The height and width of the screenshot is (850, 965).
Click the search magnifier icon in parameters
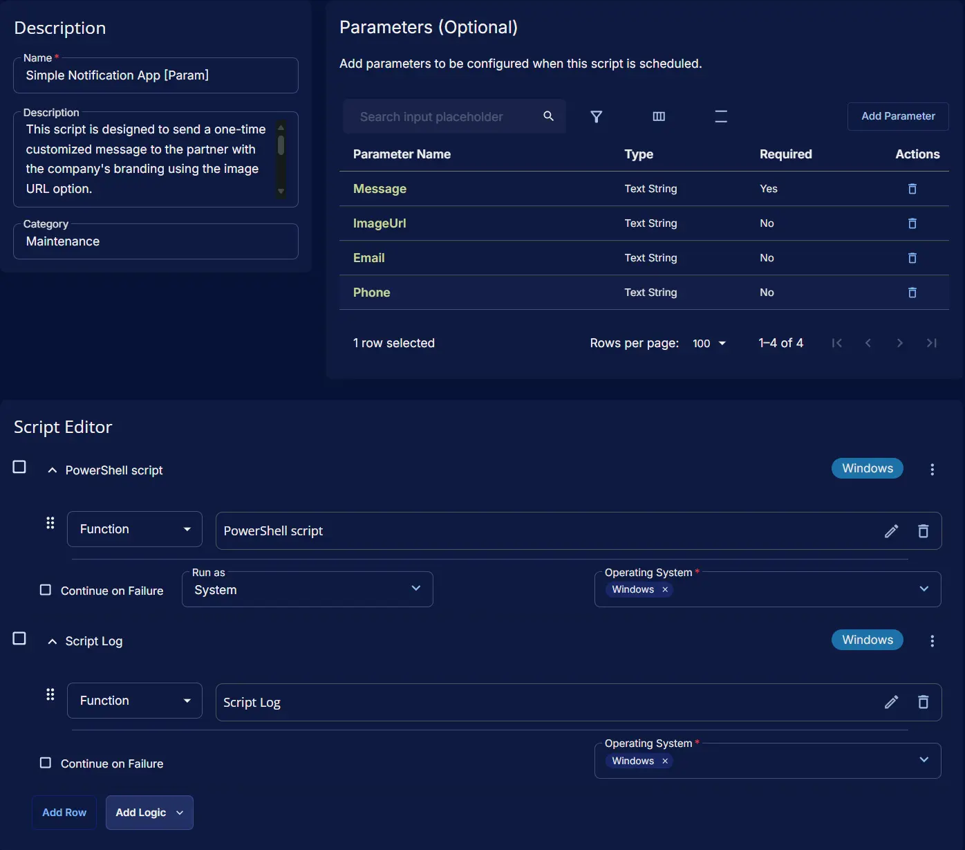(548, 116)
